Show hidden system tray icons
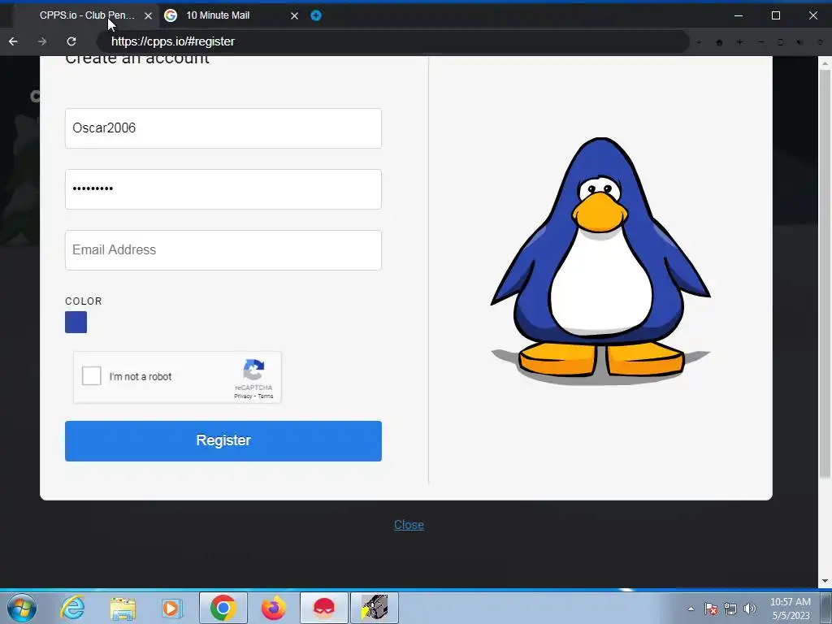 pyautogui.click(x=691, y=609)
